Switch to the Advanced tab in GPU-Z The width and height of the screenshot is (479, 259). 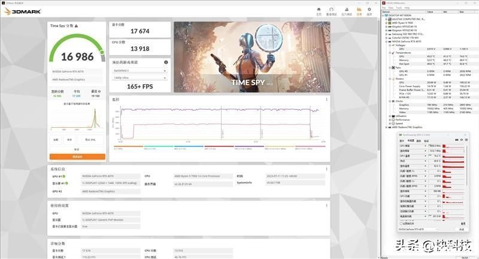point(419,141)
